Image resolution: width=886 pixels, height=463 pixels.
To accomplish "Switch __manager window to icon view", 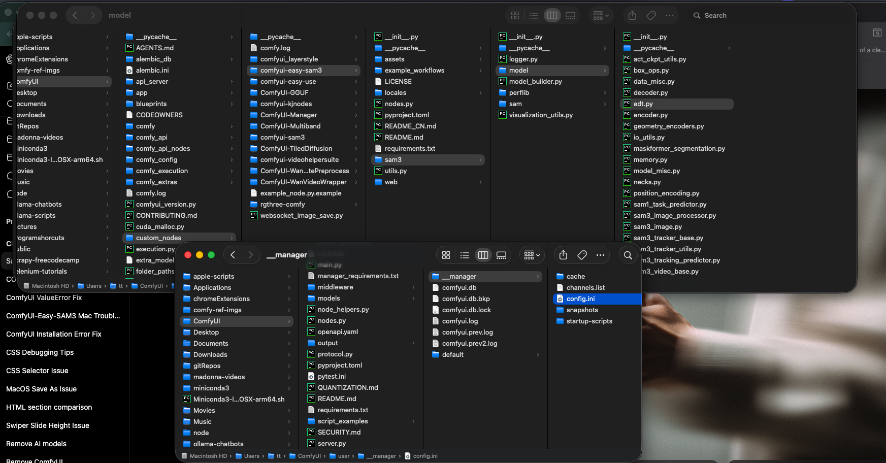I will pos(446,255).
